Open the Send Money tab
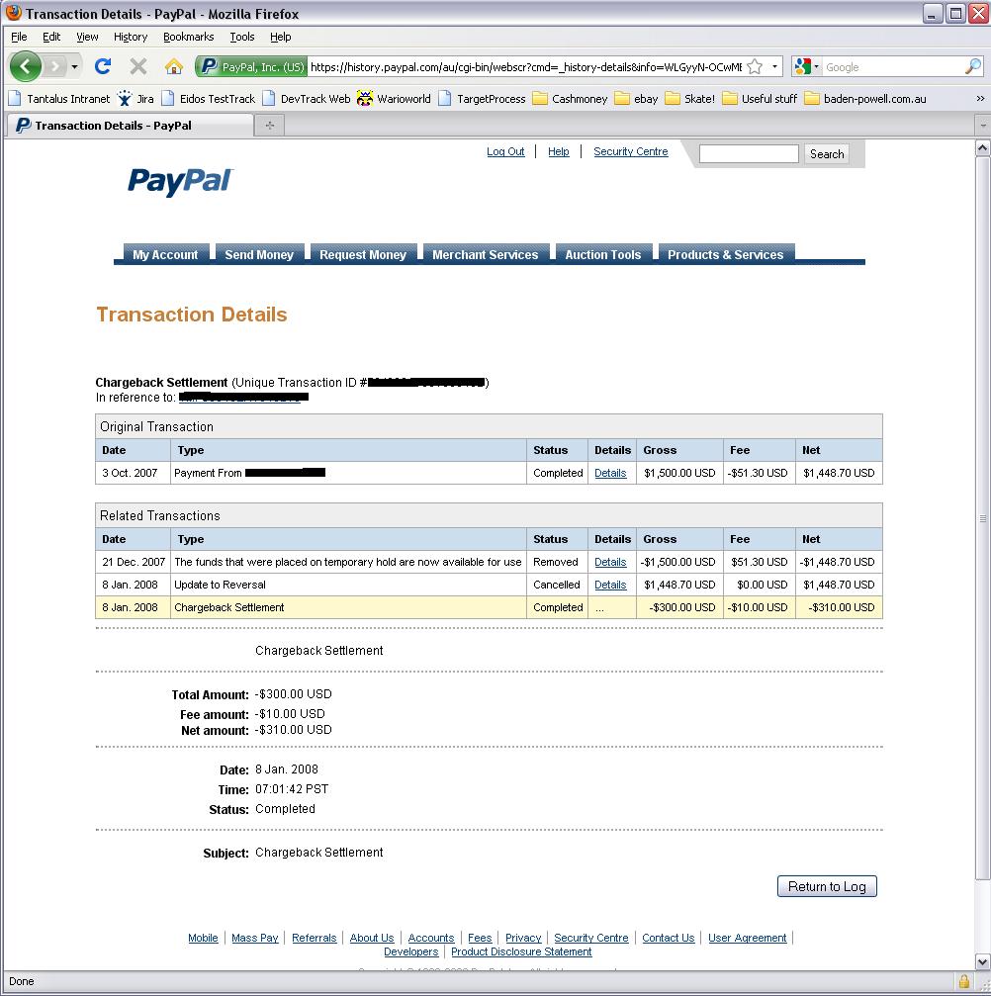 259,254
